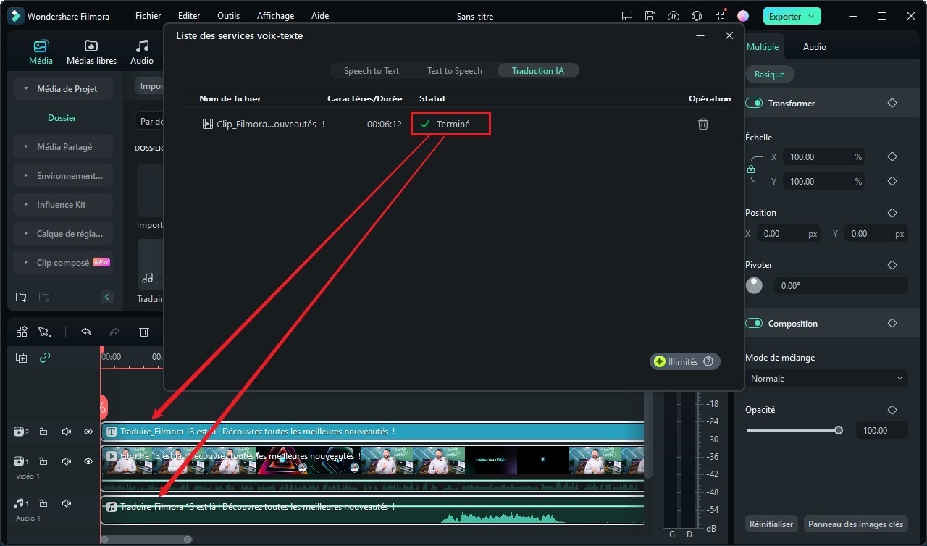The image size is (927, 546).
Task: Open the Affichage menu
Action: pyautogui.click(x=276, y=16)
